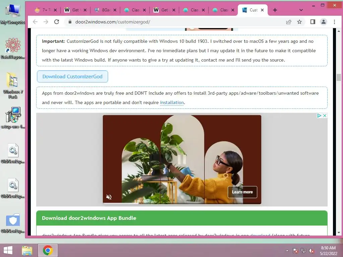
Task: Click the muted volume tray icon
Action: [x=312, y=251]
